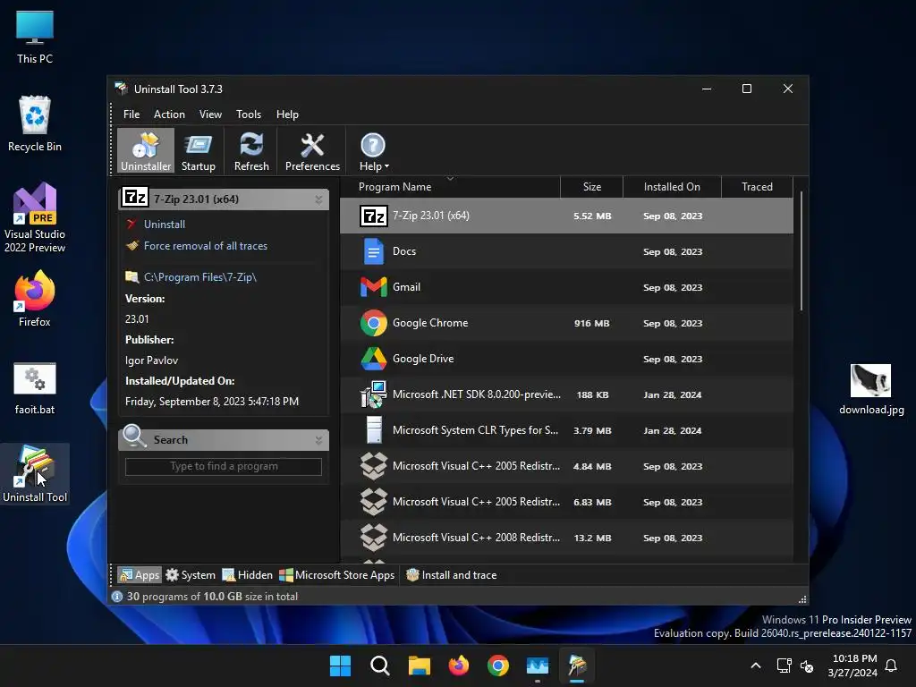Screen dimensions: 916x687
Task: Click the Uninstall link for 7-Zip
Action: [x=165, y=225]
